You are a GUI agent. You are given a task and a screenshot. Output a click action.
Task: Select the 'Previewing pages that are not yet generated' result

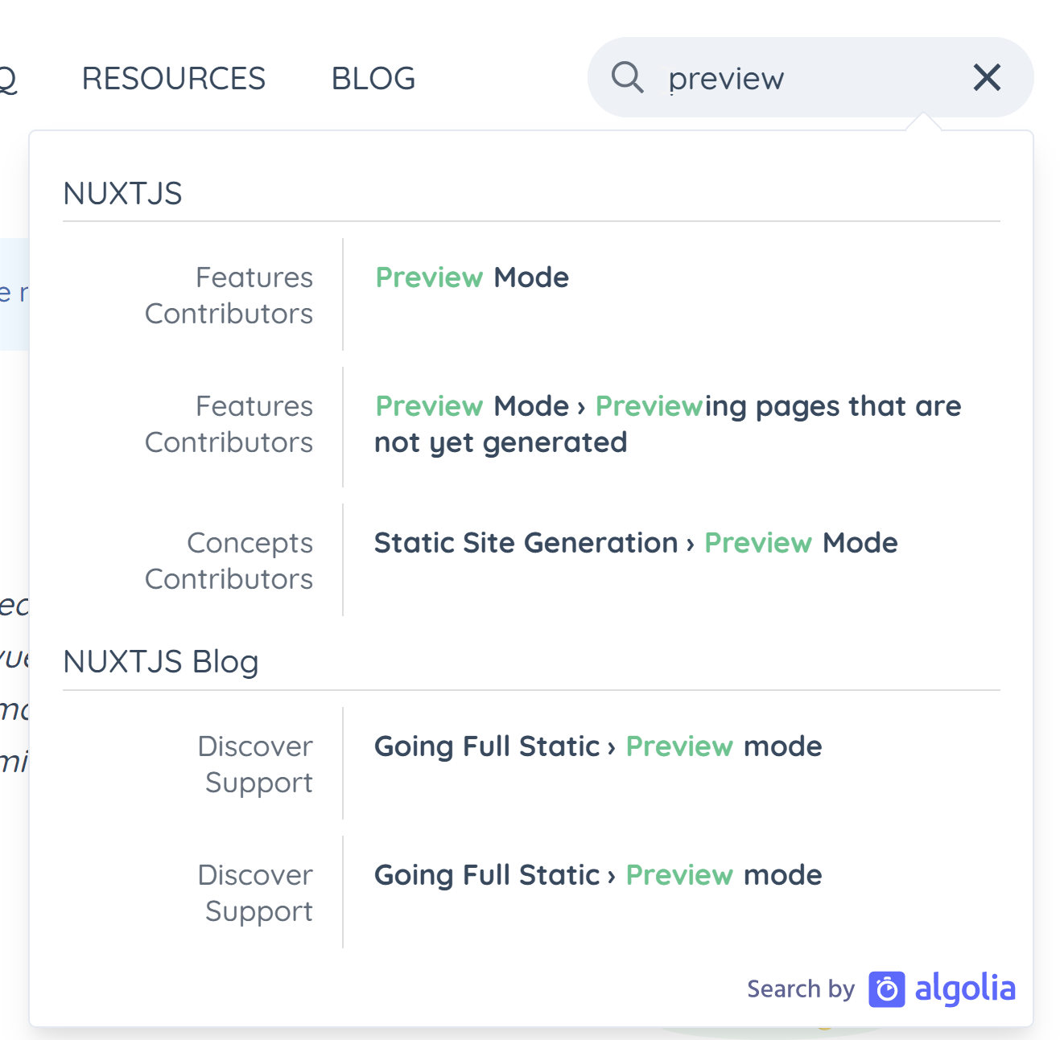(x=667, y=424)
